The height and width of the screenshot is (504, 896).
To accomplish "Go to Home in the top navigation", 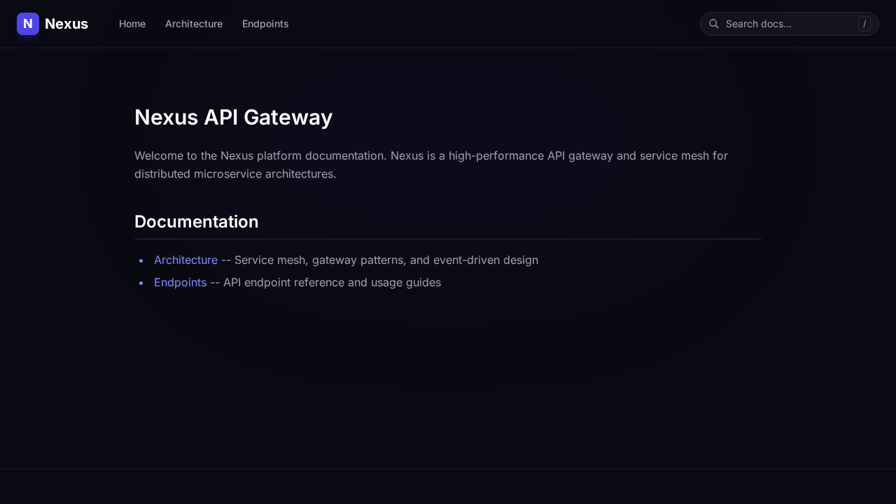I will click(x=132, y=24).
